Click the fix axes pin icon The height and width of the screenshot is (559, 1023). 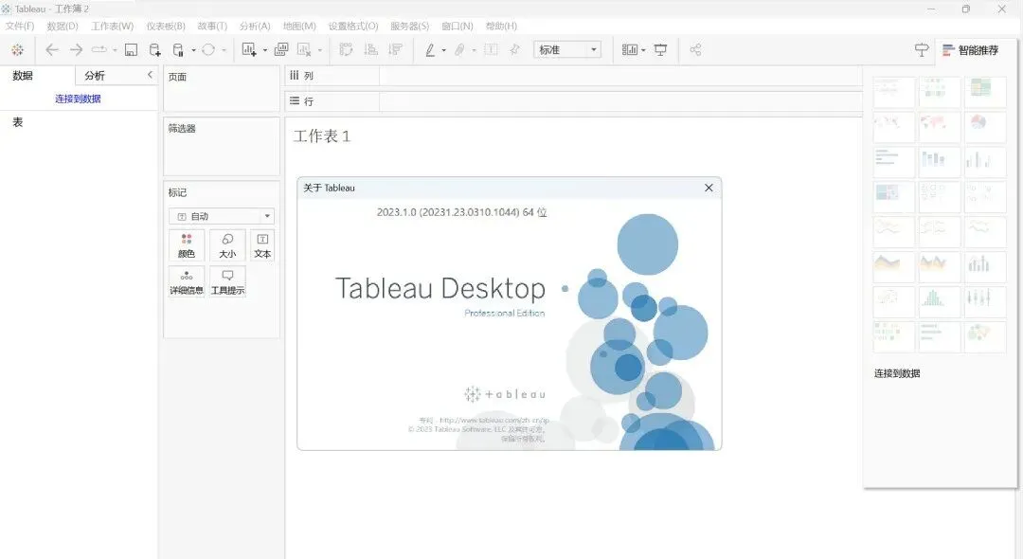point(514,50)
